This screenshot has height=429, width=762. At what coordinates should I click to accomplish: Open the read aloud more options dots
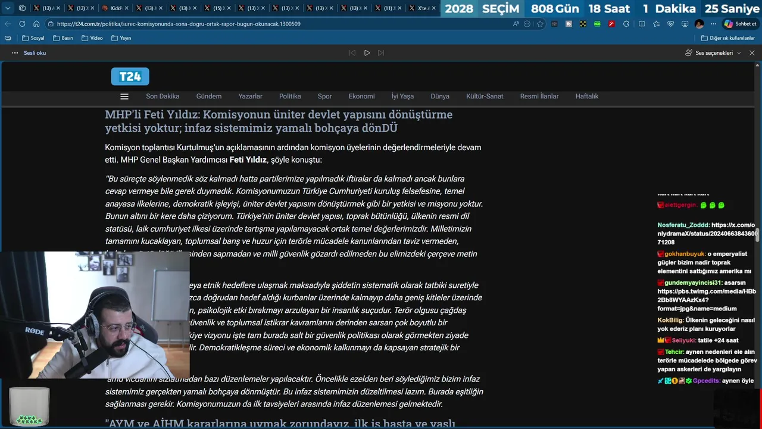(15, 53)
